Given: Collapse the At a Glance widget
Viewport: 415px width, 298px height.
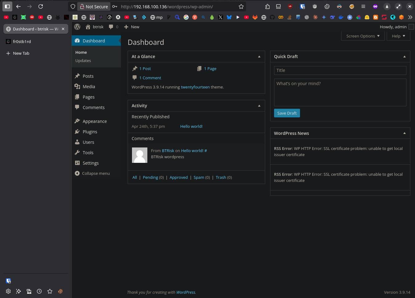Looking at the screenshot, I should pos(259,57).
